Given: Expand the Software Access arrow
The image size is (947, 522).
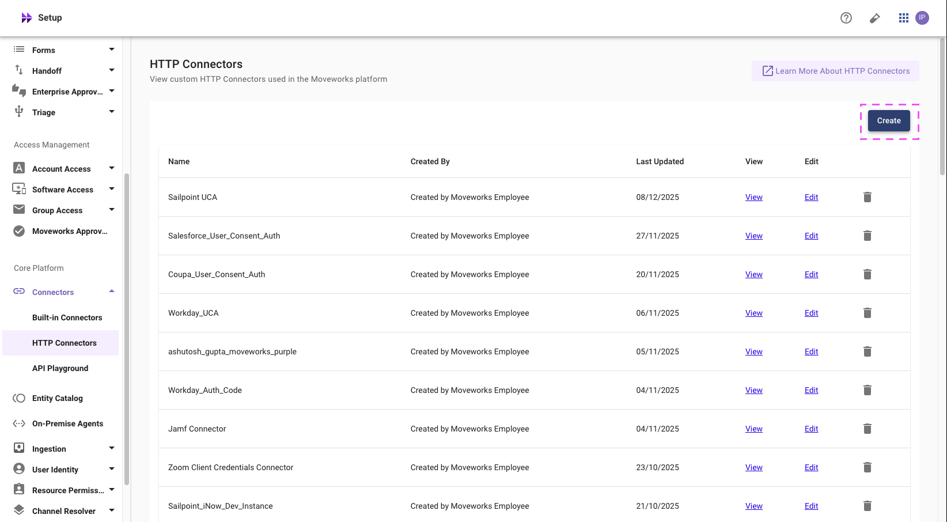Looking at the screenshot, I should click(112, 189).
